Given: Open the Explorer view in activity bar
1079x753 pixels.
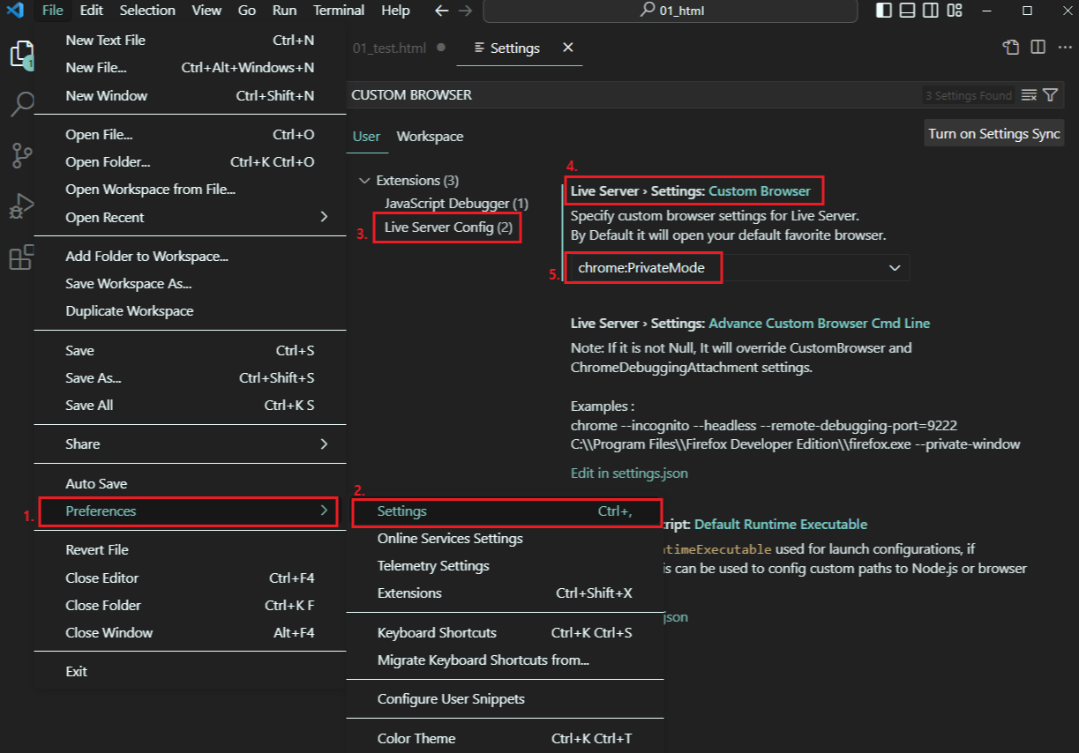Looking at the screenshot, I should 20,55.
